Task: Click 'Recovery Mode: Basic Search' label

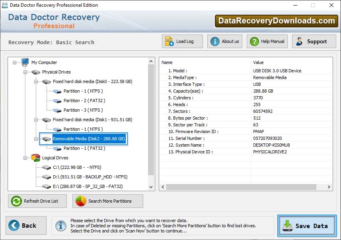Action: [x=51, y=43]
